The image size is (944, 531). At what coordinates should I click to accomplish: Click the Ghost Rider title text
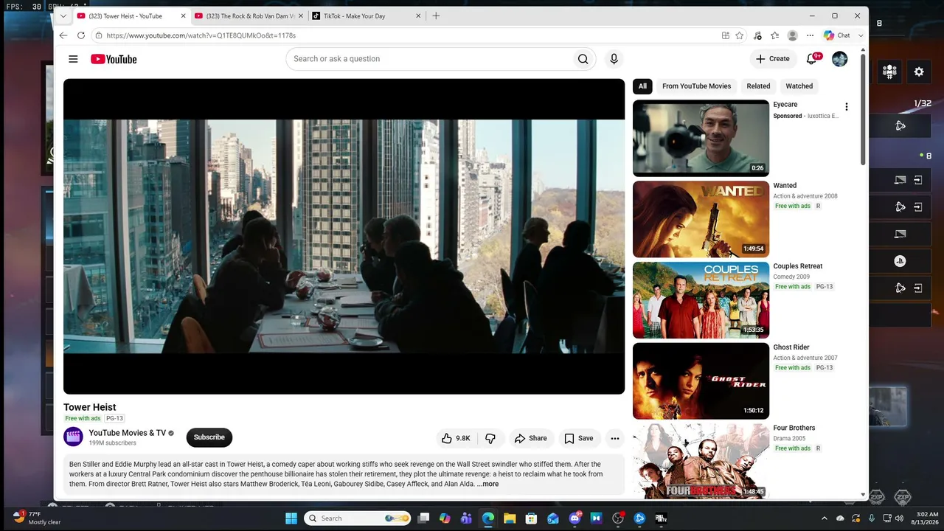pyautogui.click(x=791, y=347)
